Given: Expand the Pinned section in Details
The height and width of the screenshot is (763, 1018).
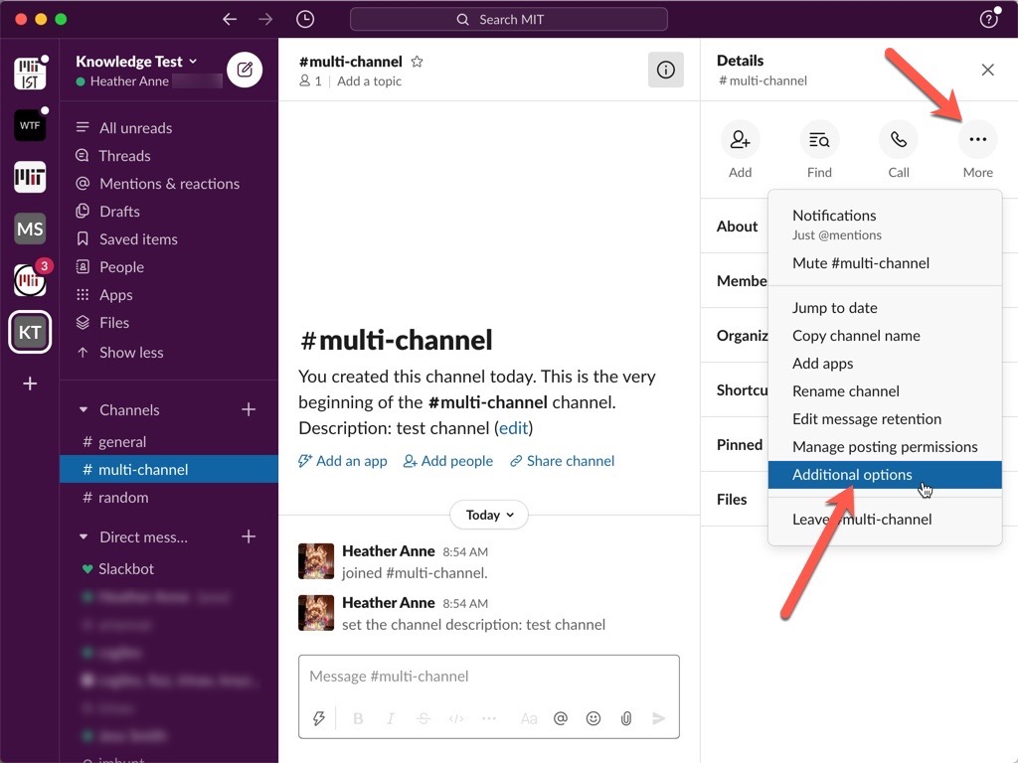Looking at the screenshot, I should point(740,444).
